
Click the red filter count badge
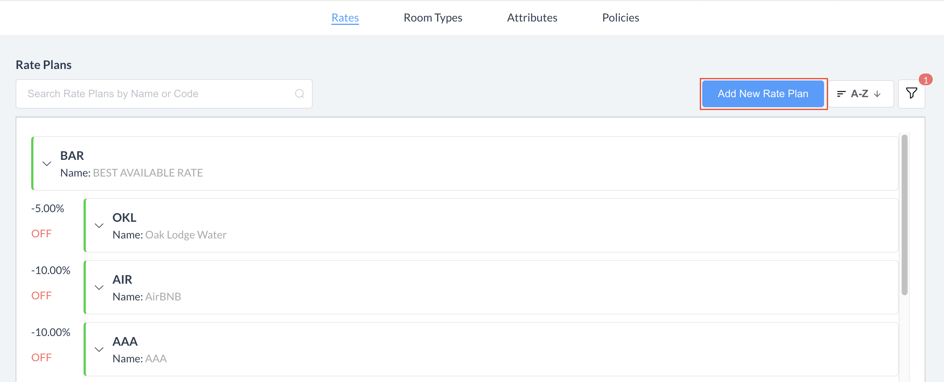point(925,80)
